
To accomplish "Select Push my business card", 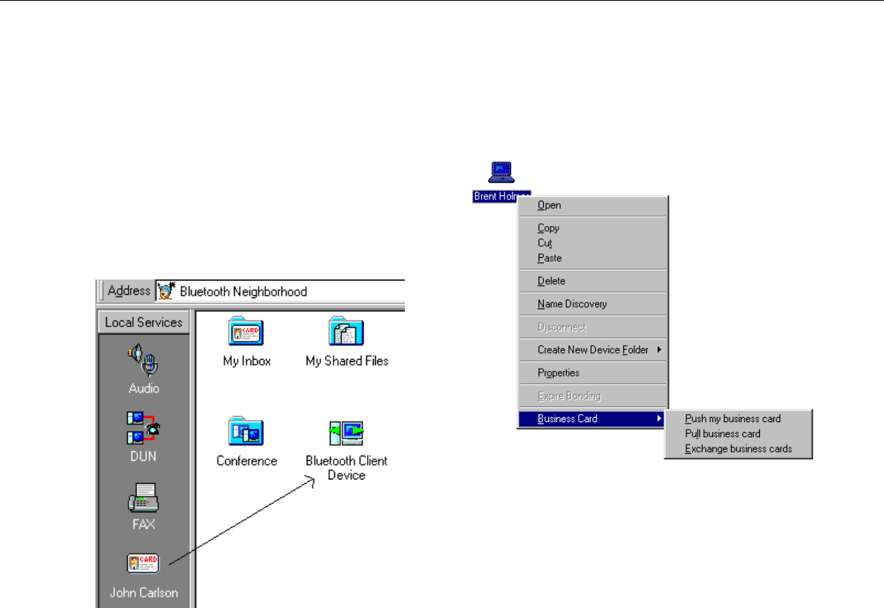I will [x=738, y=418].
